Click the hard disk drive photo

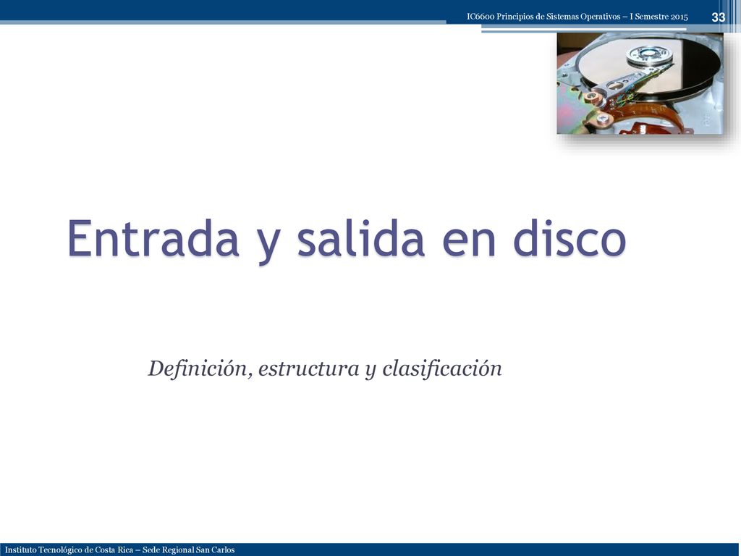(x=640, y=83)
